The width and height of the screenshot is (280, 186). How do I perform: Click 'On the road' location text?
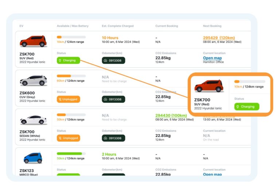[x=211, y=140]
